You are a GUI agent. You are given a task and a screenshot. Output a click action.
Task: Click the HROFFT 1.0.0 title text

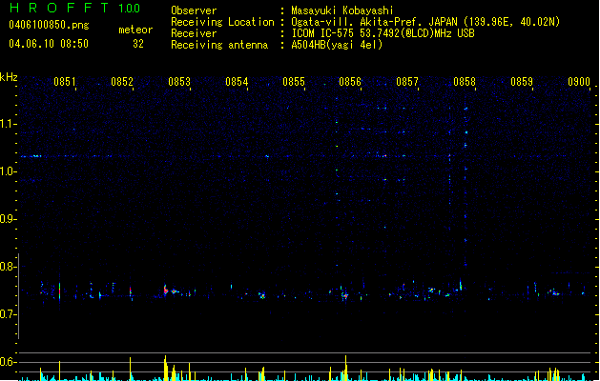point(74,8)
